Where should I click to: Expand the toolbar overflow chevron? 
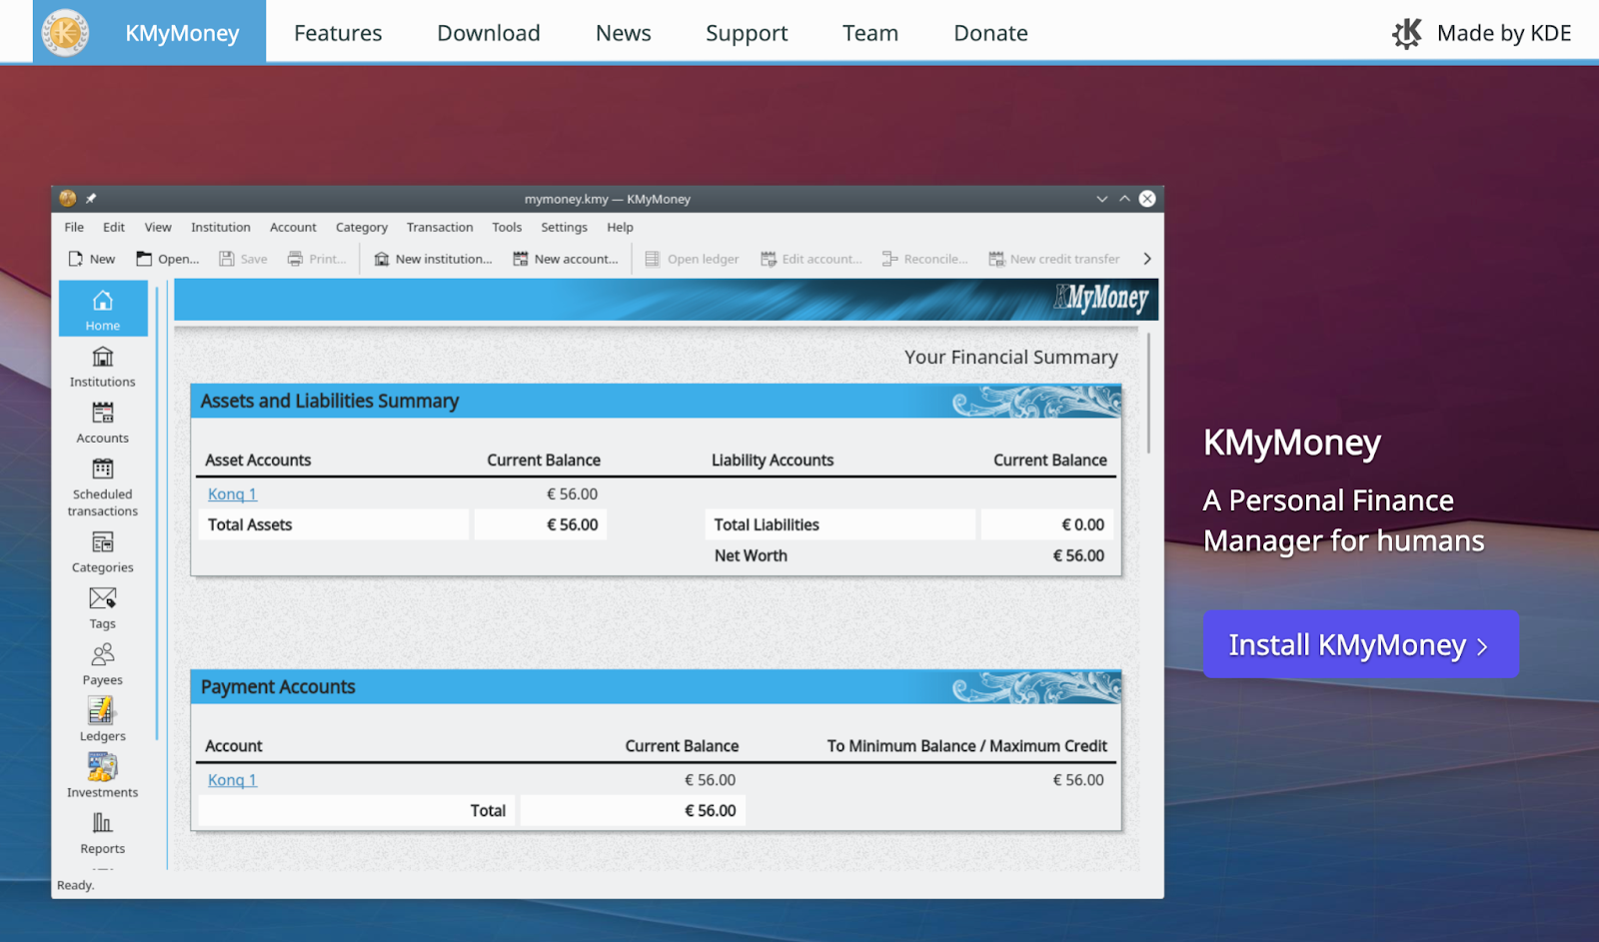point(1147,259)
